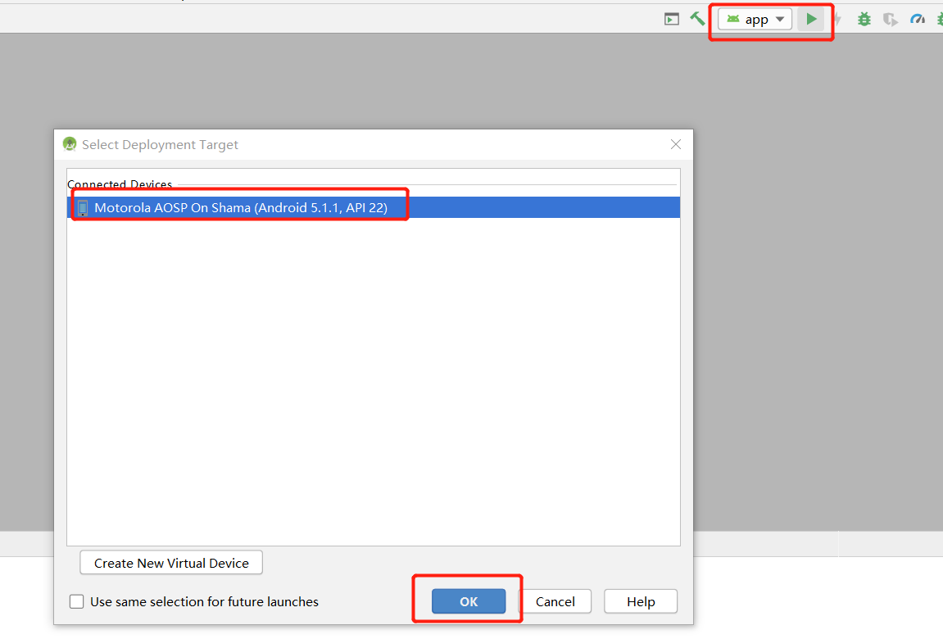Click the Debug app bug icon

[864, 19]
